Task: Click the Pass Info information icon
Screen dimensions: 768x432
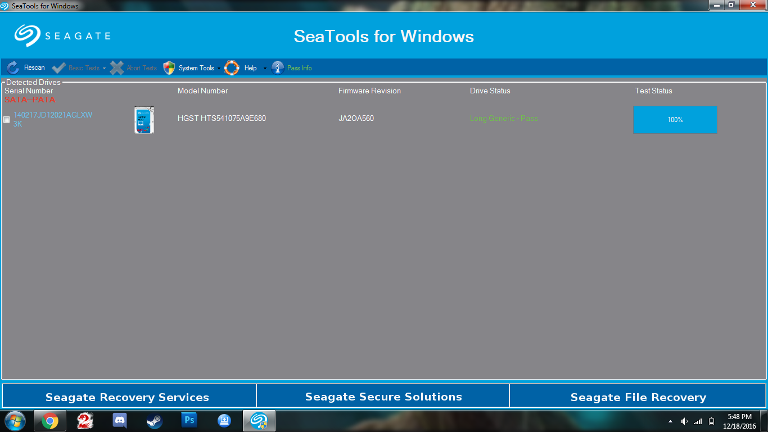Action: pos(277,68)
